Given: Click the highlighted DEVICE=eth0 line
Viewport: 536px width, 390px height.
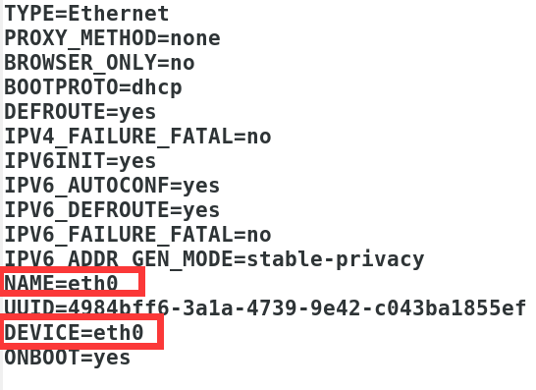Looking at the screenshot, I should coord(74,333).
